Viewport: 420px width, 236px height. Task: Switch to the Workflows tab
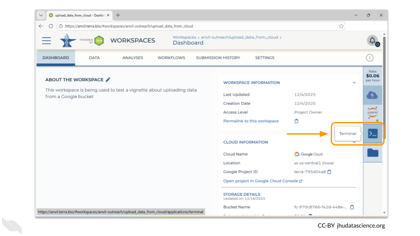click(x=171, y=58)
